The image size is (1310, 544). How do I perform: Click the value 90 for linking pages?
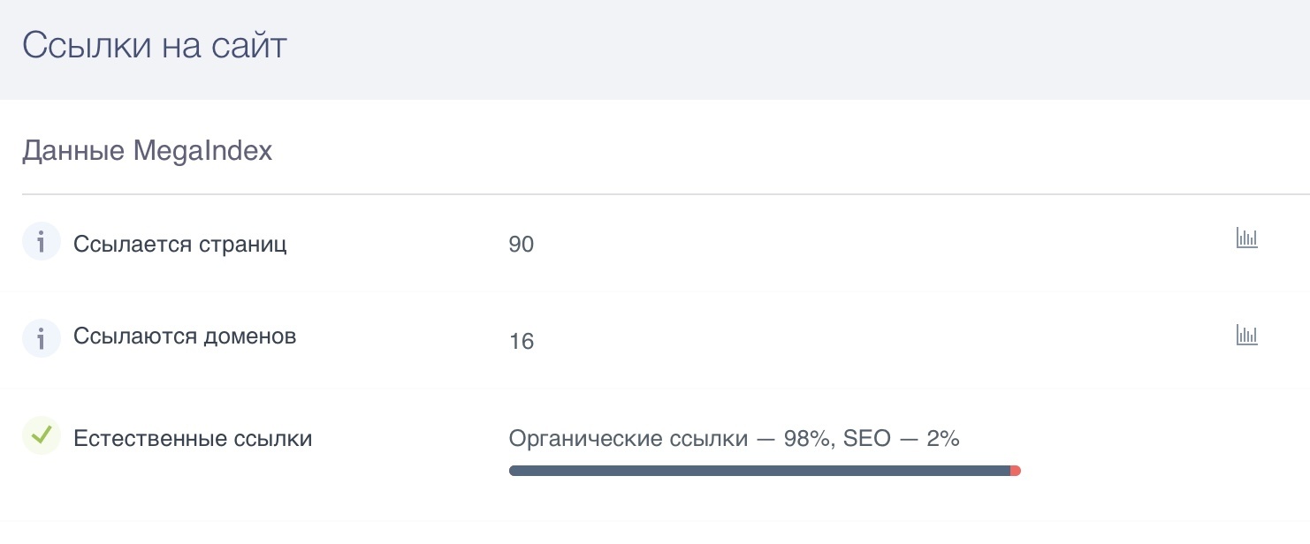(x=522, y=245)
